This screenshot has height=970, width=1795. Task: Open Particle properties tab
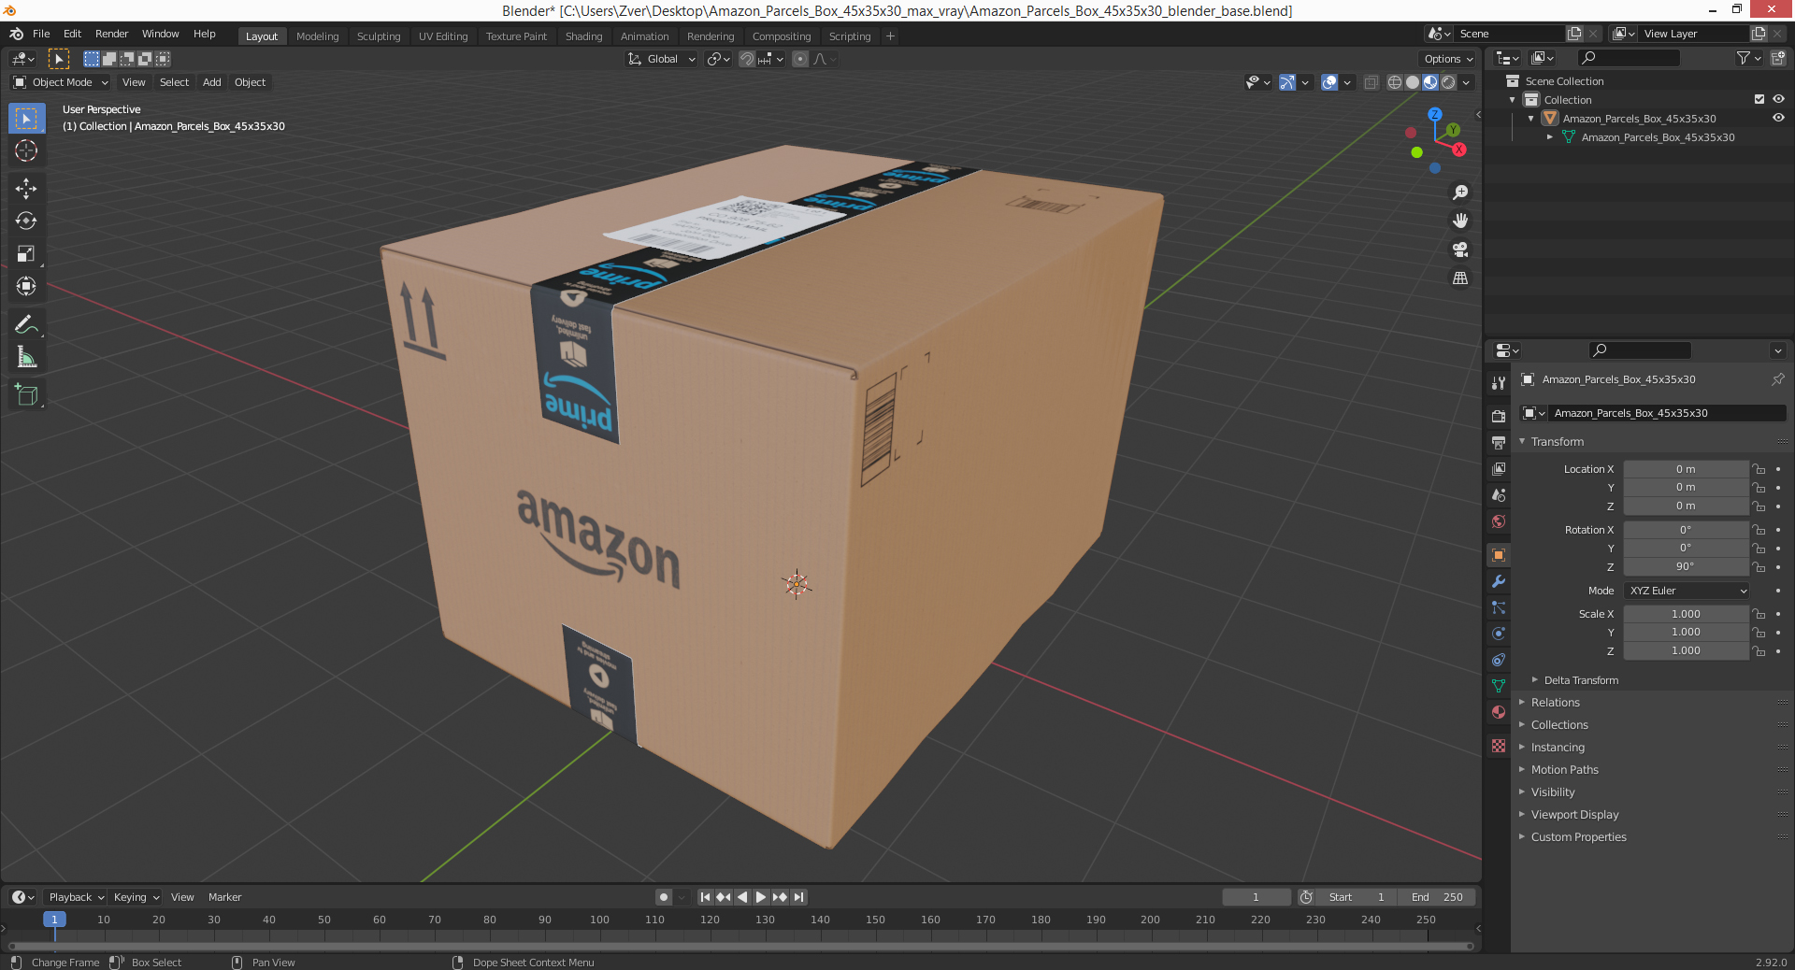1499,607
